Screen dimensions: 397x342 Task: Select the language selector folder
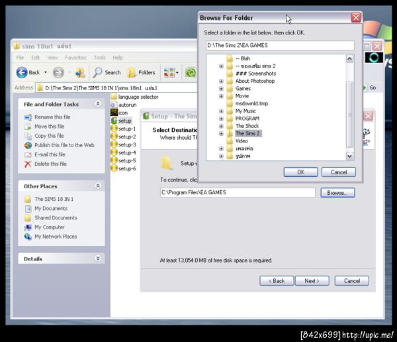pyautogui.click(x=134, y=97)
